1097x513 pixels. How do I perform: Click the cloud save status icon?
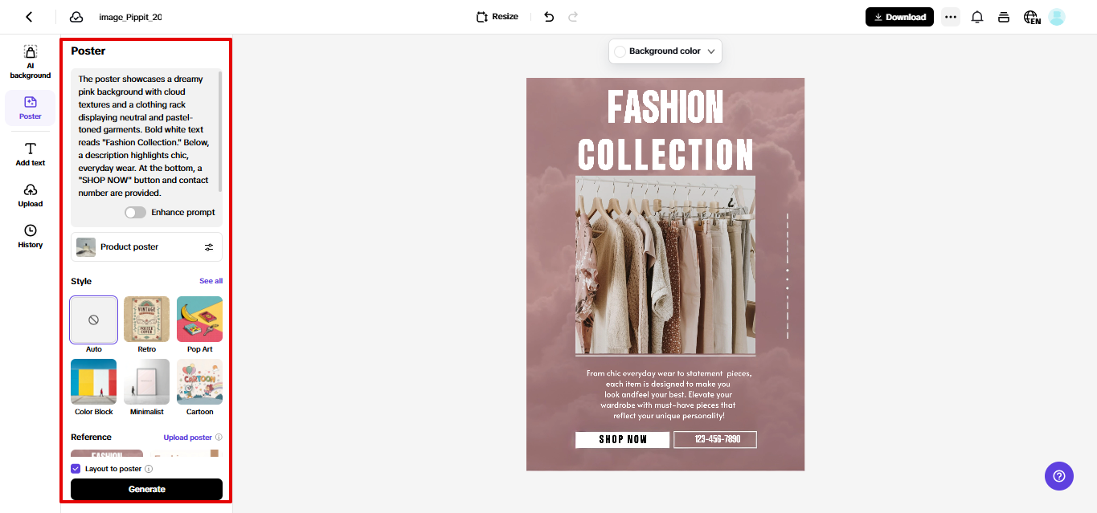pos(76,17)
